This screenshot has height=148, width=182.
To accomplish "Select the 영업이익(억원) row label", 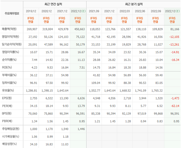I will click(x=10, y=37).
